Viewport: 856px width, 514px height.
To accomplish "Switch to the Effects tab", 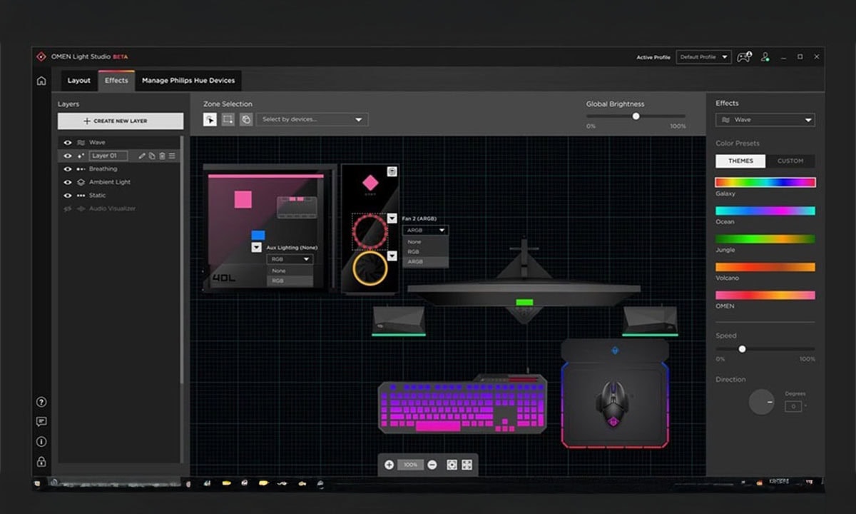I will [x=116, y=81].
